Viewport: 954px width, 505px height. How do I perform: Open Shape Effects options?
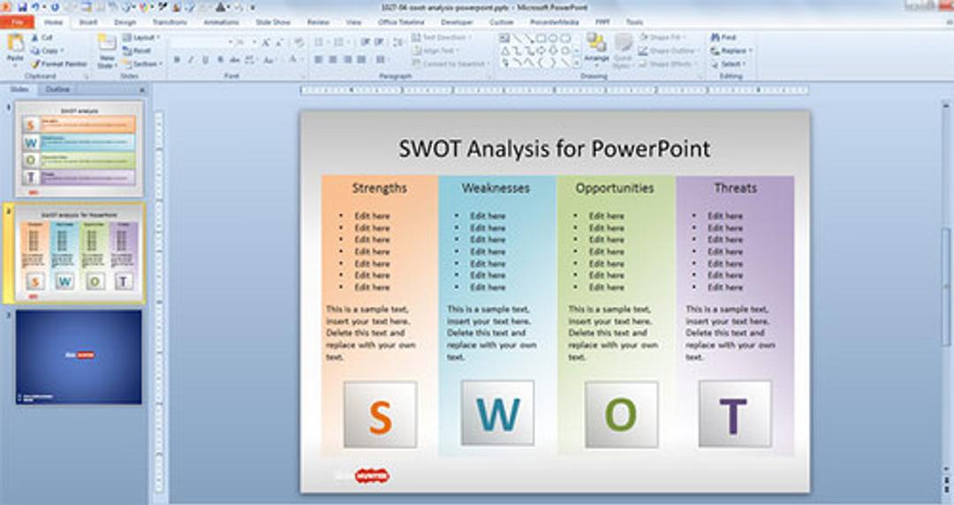tap(667, 64)
